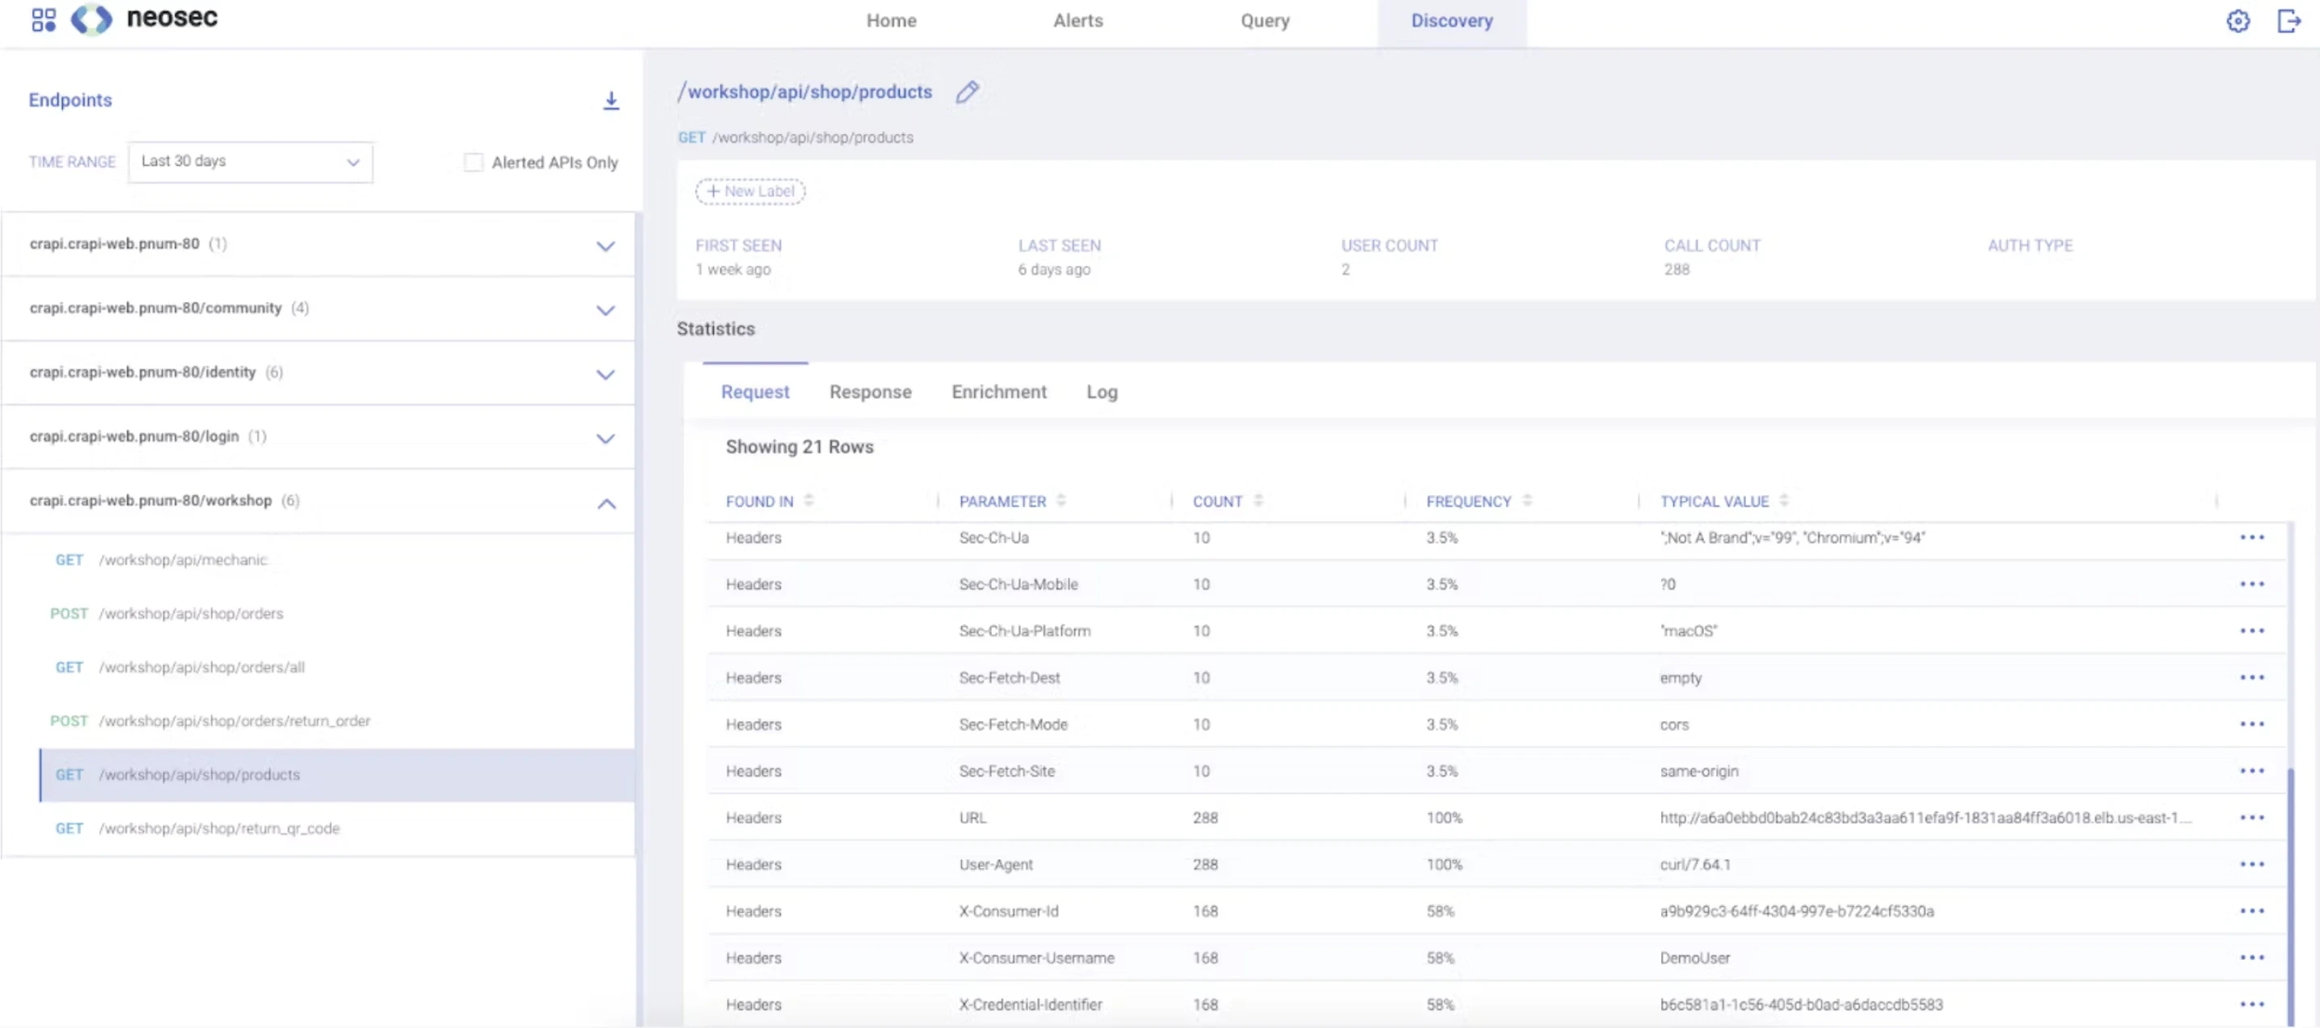Open the Alerts menu item
The image size is (2320, 1028).
1077,21
